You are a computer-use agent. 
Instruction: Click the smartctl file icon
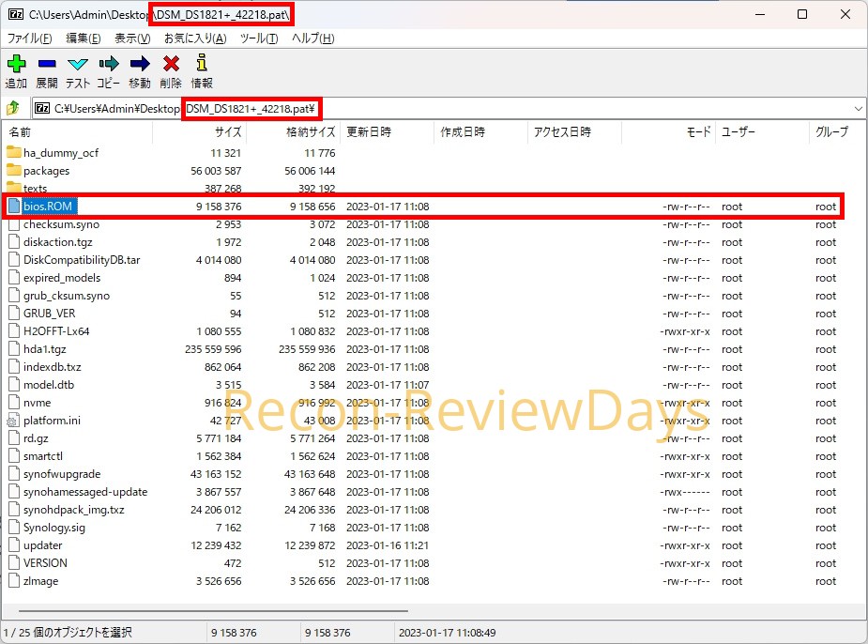point(14,455)
